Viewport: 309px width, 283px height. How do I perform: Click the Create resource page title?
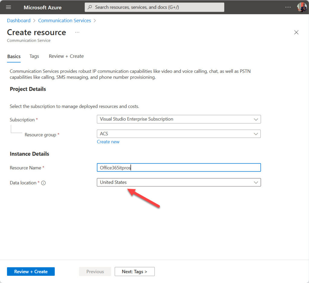[37, 32]
